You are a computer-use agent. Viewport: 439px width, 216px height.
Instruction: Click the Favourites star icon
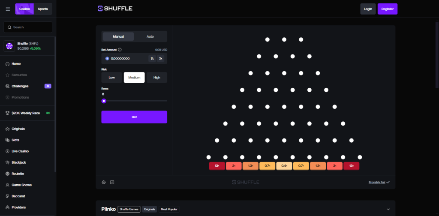point(8,75)
